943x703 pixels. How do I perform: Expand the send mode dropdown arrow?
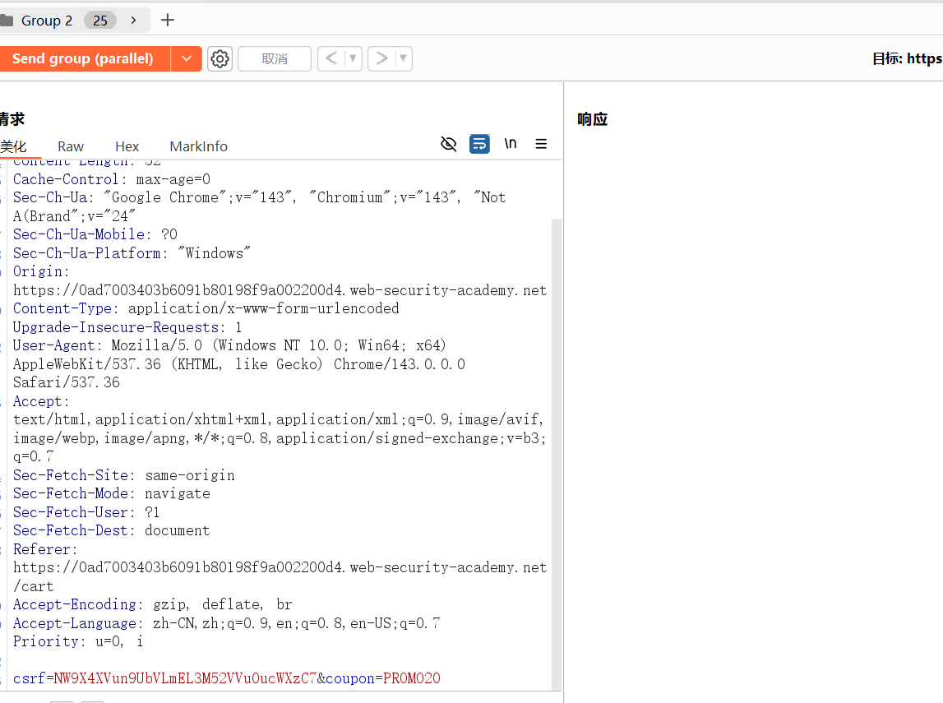click(x=187, y=59)
